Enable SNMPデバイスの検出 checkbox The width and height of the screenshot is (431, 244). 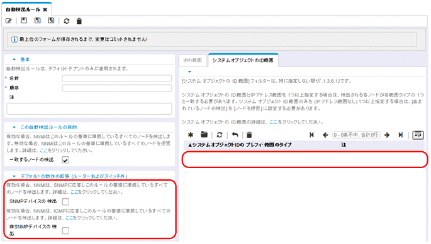point(65,202)
